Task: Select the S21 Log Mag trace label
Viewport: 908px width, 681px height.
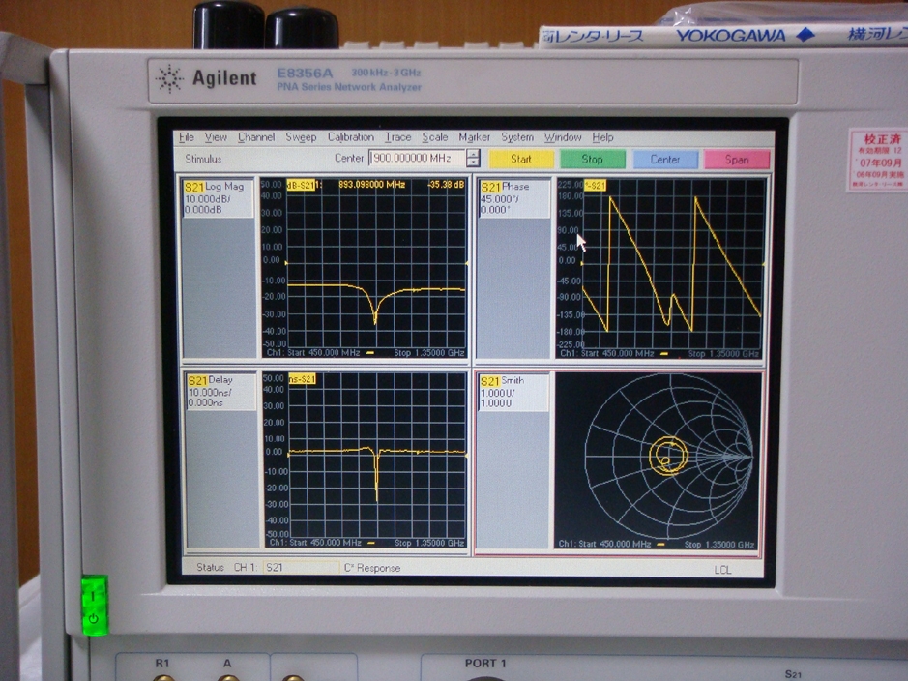Action: point(219,186)
